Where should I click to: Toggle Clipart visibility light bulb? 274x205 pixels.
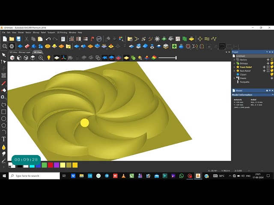click(x=272, y=74)
